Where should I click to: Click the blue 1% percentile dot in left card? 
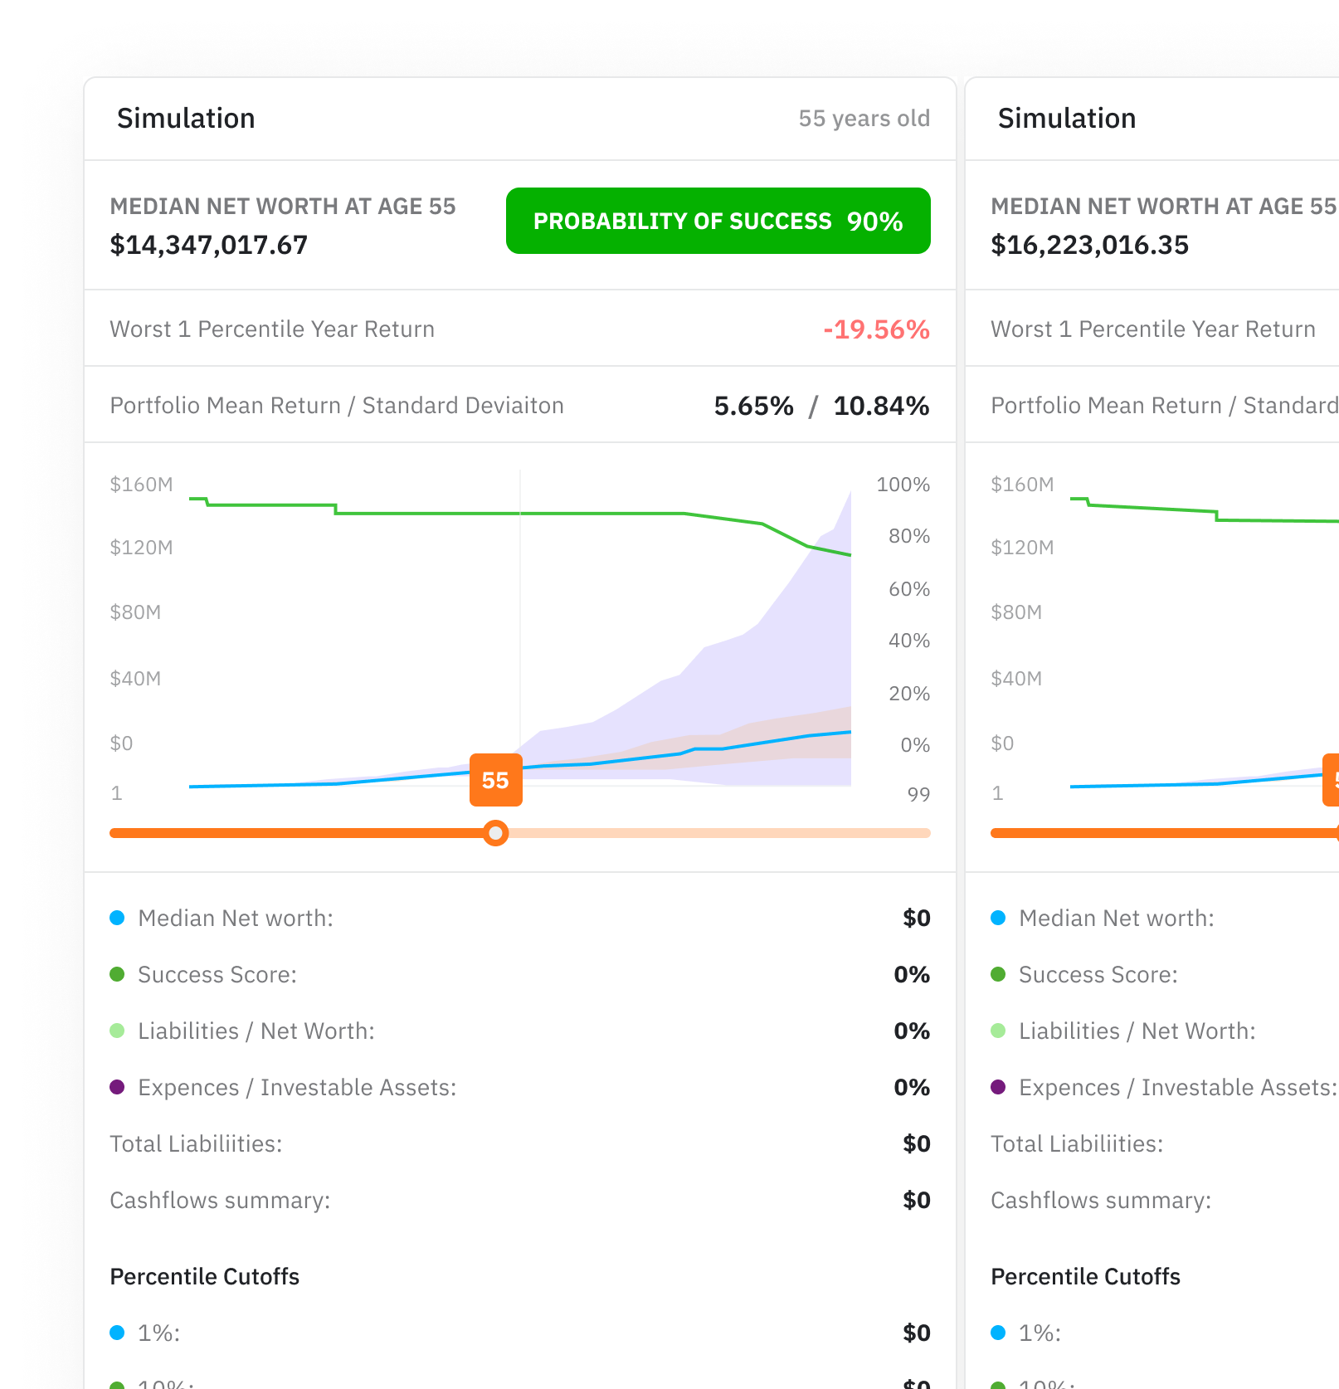(x=117, y=1333)
